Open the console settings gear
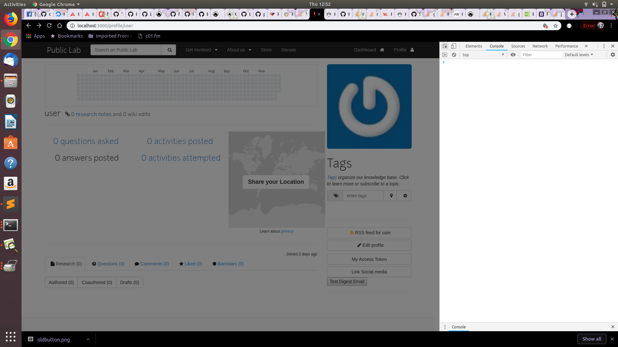The height and width of the screenshot is (347, 618). pos(613,55)
